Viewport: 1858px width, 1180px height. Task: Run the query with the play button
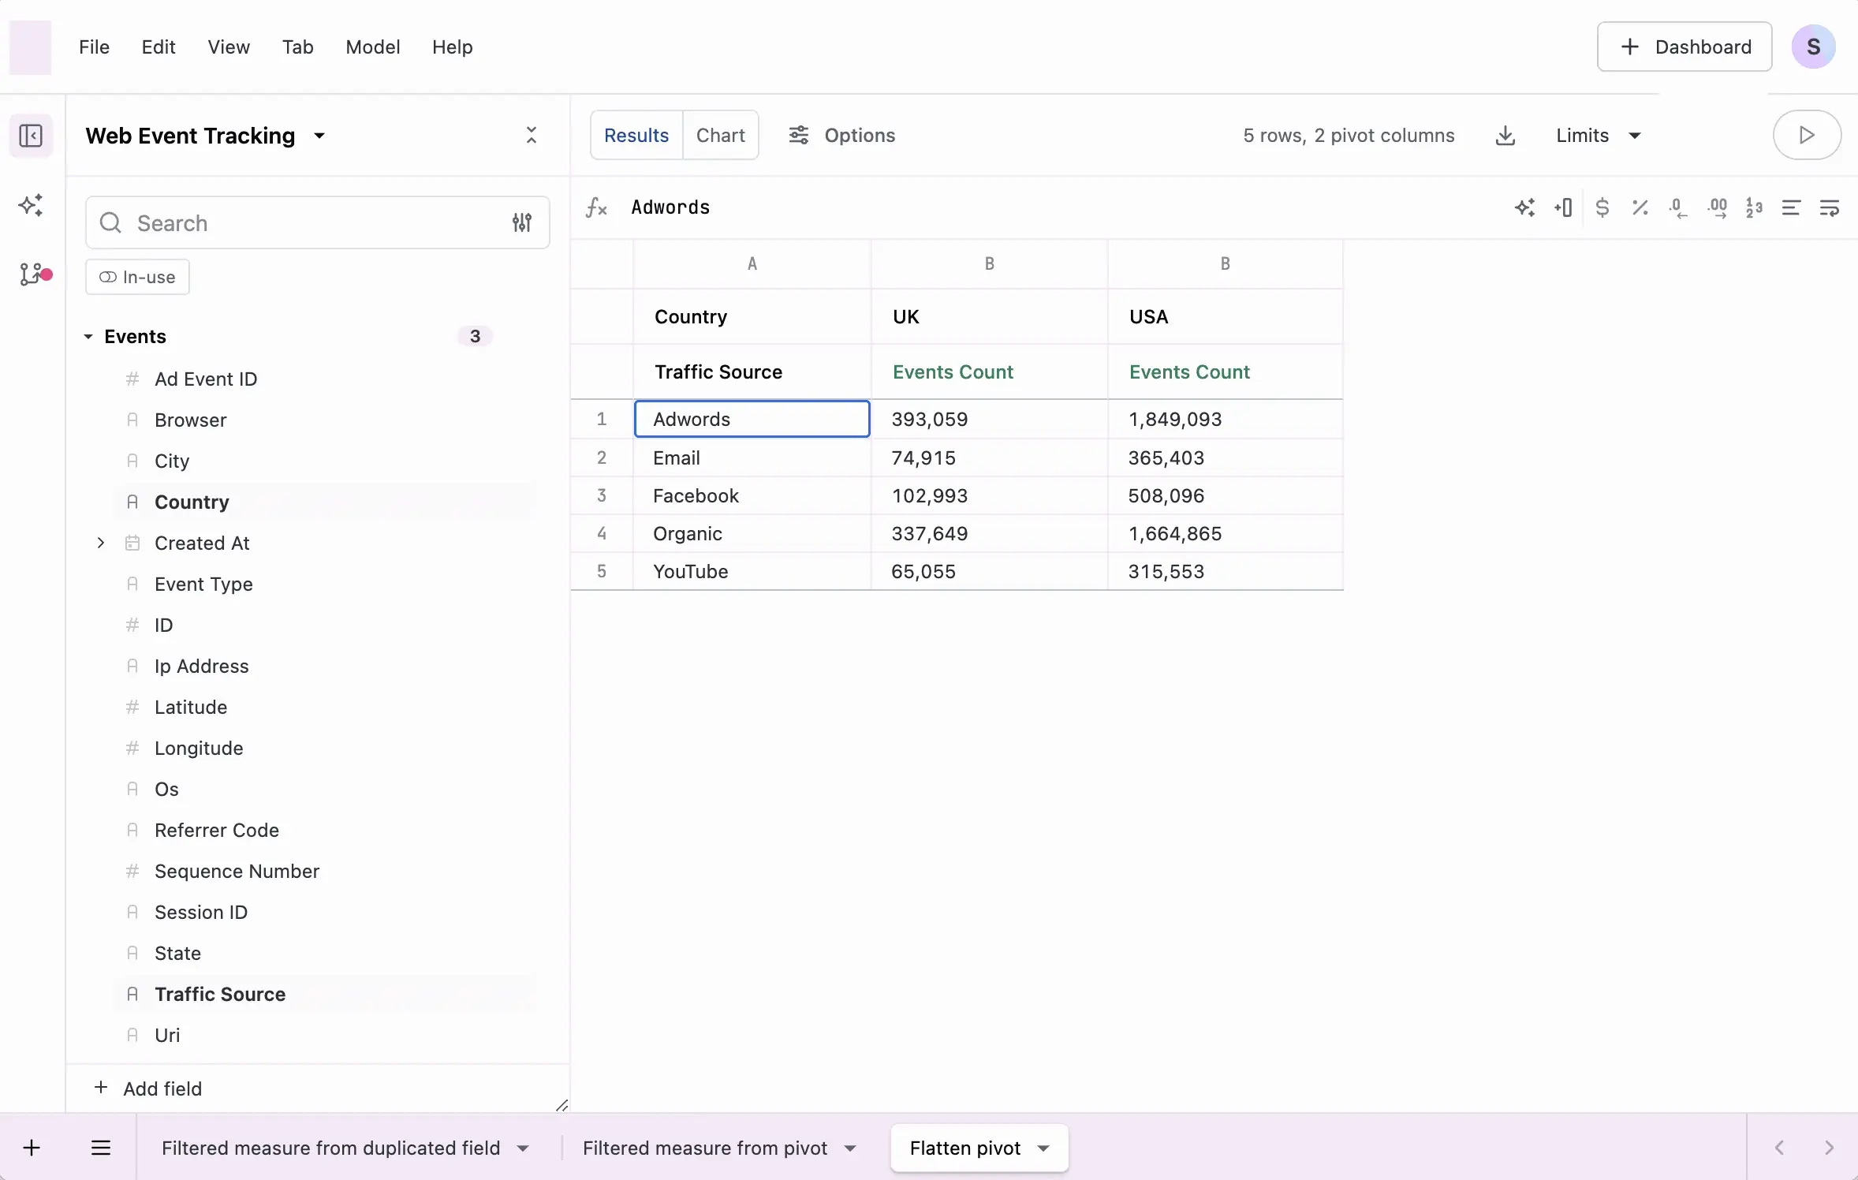[1807, 135]
